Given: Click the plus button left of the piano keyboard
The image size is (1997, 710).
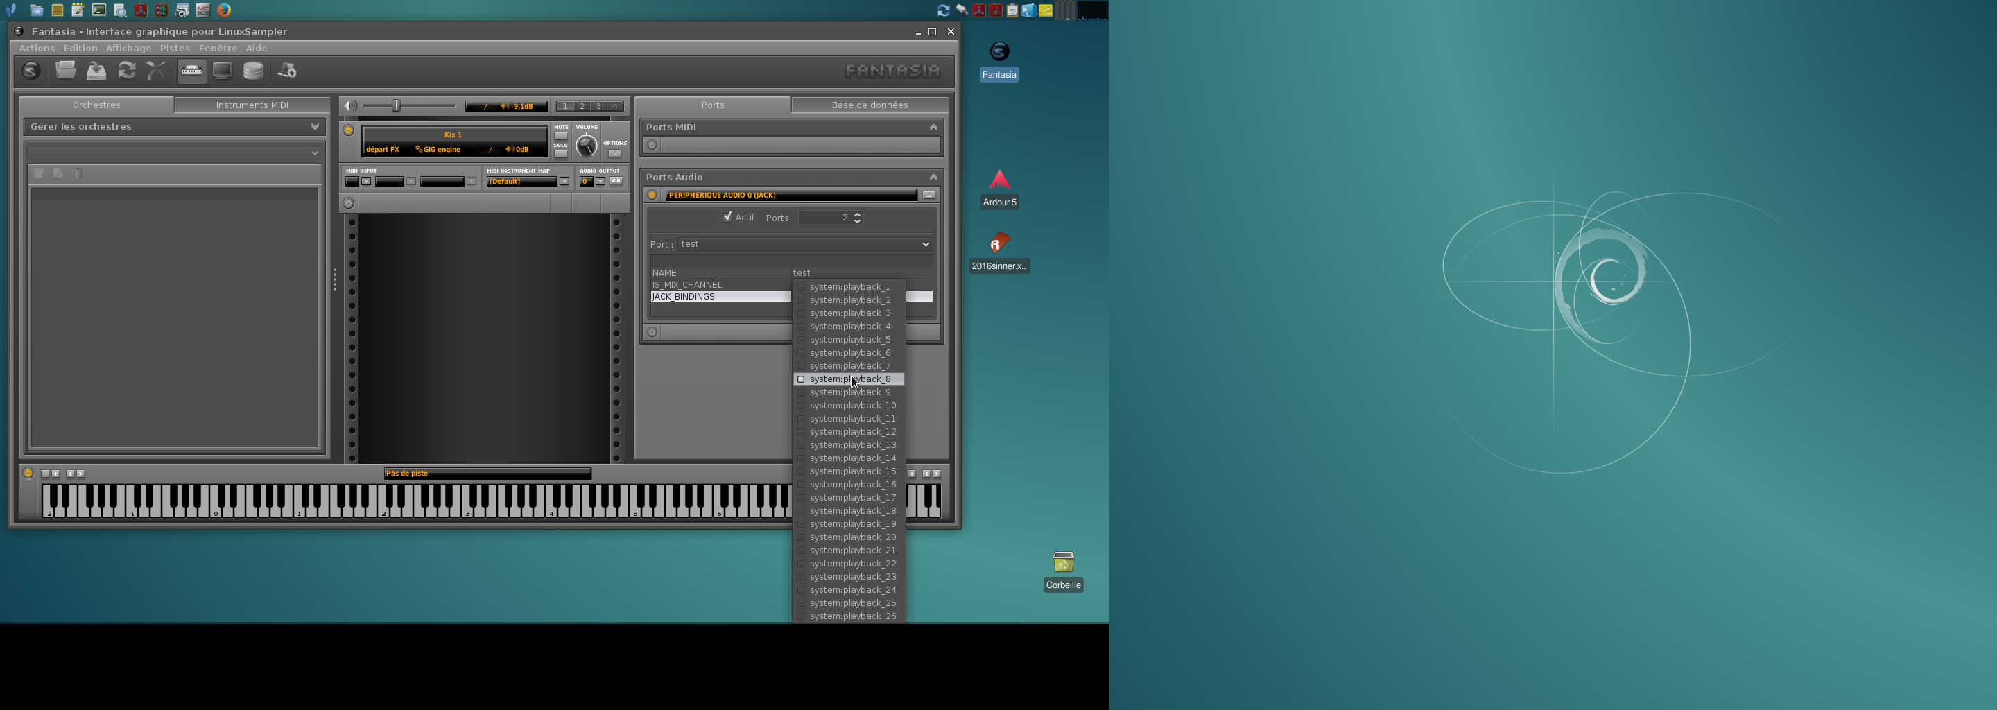Looking at the screenshot, I should coord(55,474).
